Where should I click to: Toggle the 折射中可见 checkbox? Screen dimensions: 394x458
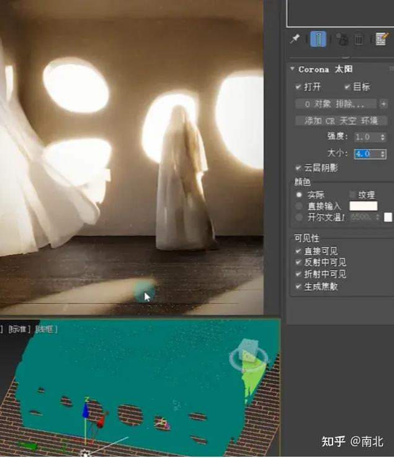[298, 274]
